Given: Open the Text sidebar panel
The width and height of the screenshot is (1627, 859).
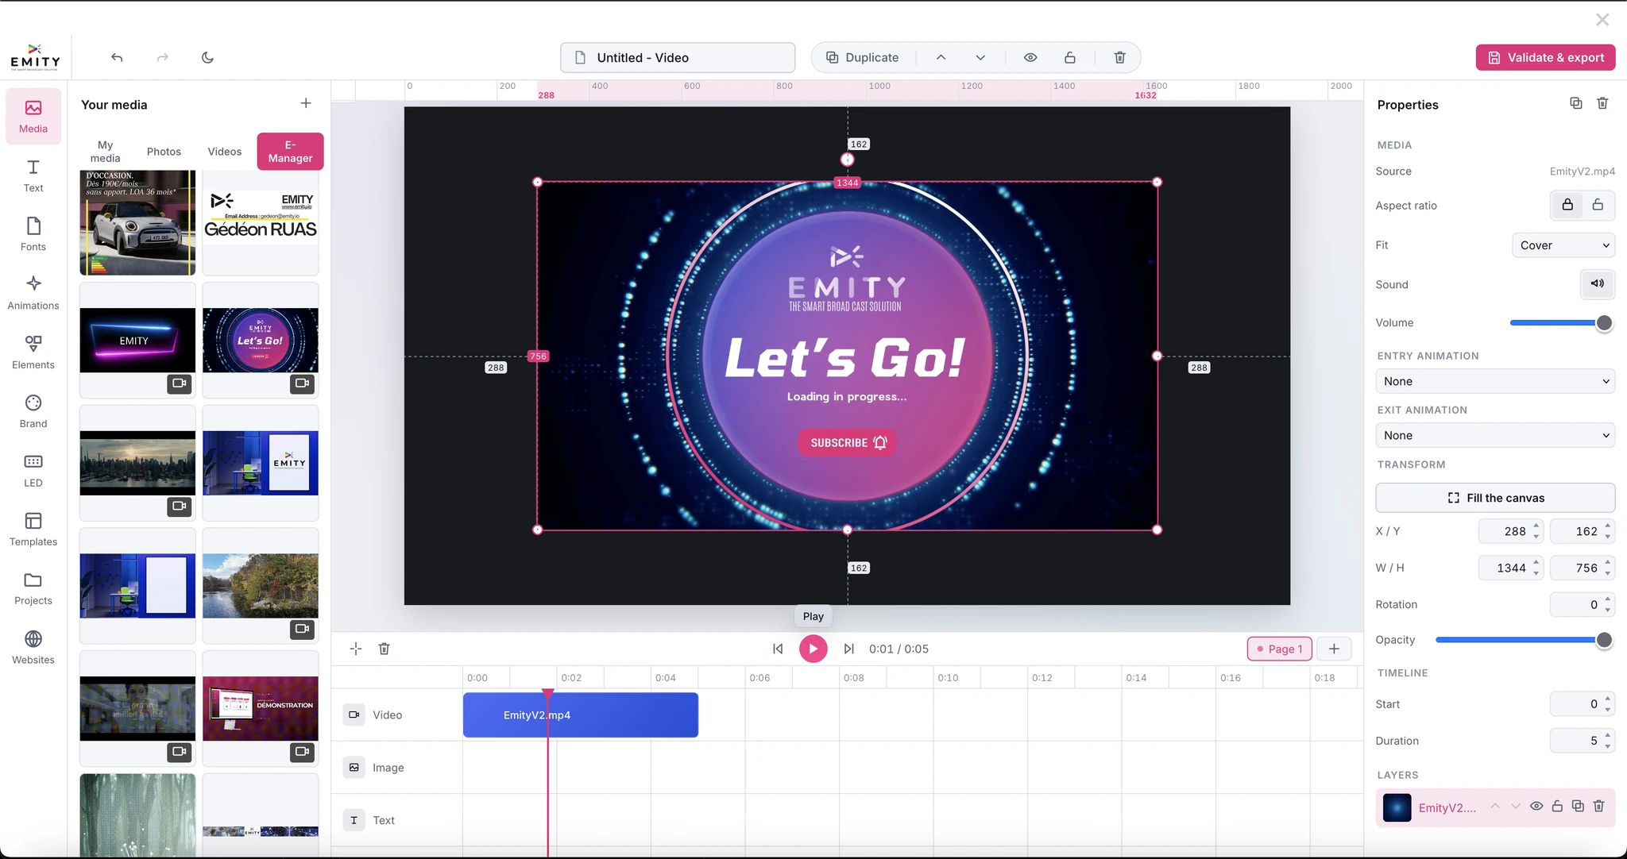Looking at the screenshot, I should pyautogui.click(x=33, y=175).
